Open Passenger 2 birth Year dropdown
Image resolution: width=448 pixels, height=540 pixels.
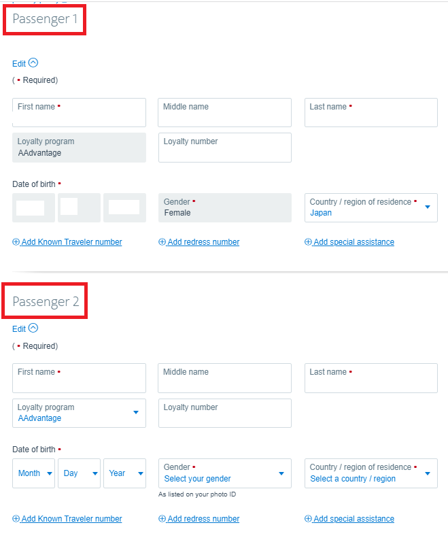pyautogui.click(x=124, y=473)
